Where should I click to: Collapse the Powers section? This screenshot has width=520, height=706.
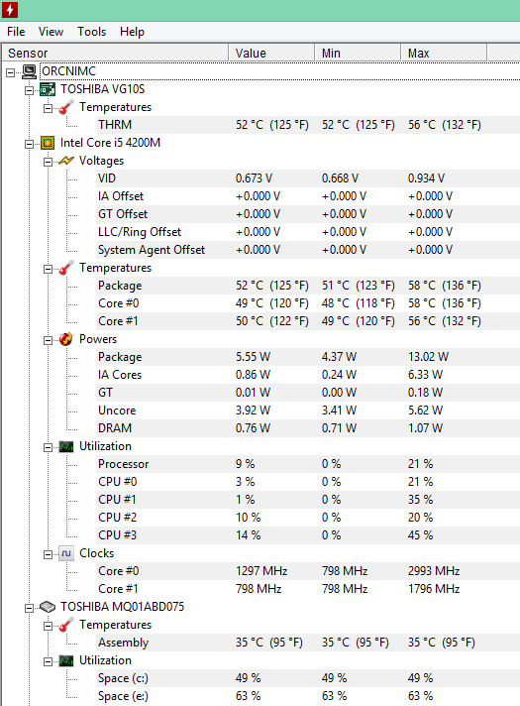pyautogui.click(x=48, y=340)
